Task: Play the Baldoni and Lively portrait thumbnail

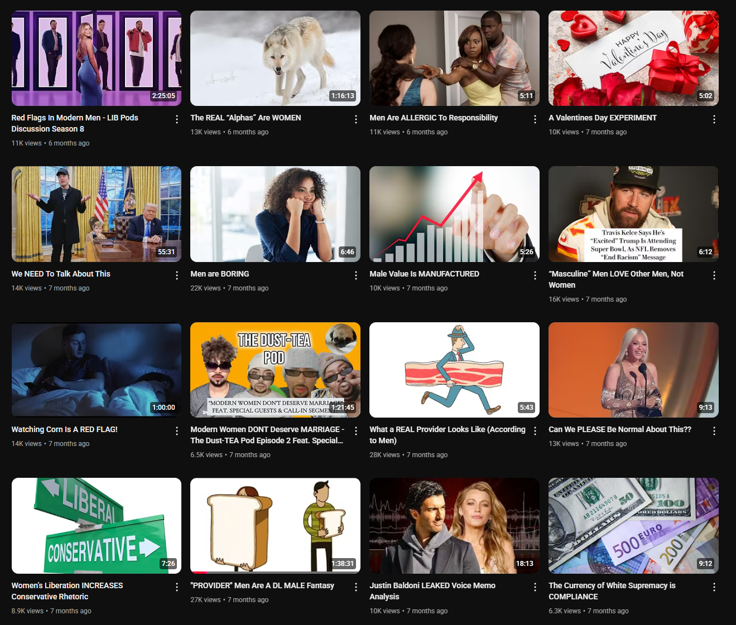Action: click(x=454, y=526)
